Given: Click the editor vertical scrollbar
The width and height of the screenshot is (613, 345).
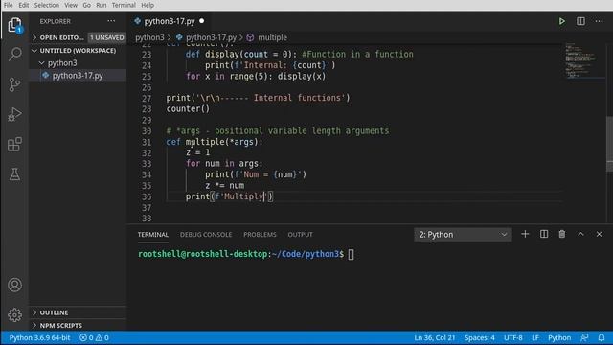Looking at the screenshot, I should (x=609, y=144).
